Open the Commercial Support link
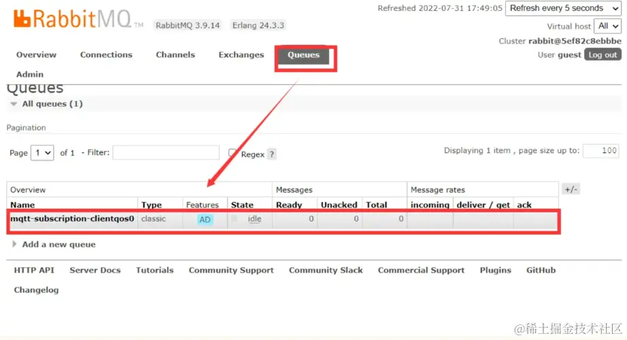 (x=422, y=271)
